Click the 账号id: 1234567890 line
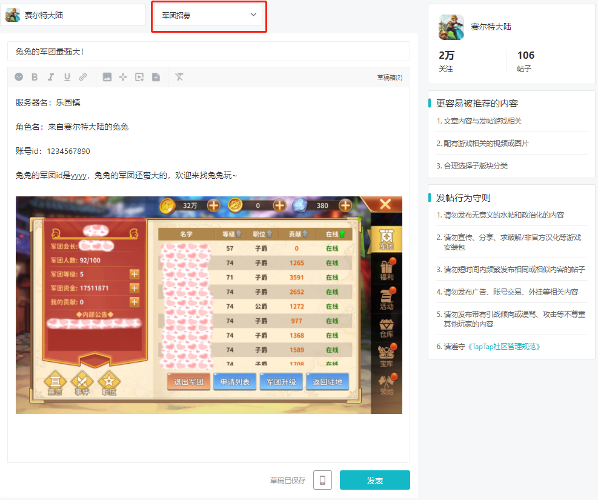Image resolution: width=598 pixels, height=500 pixels. 53,151
